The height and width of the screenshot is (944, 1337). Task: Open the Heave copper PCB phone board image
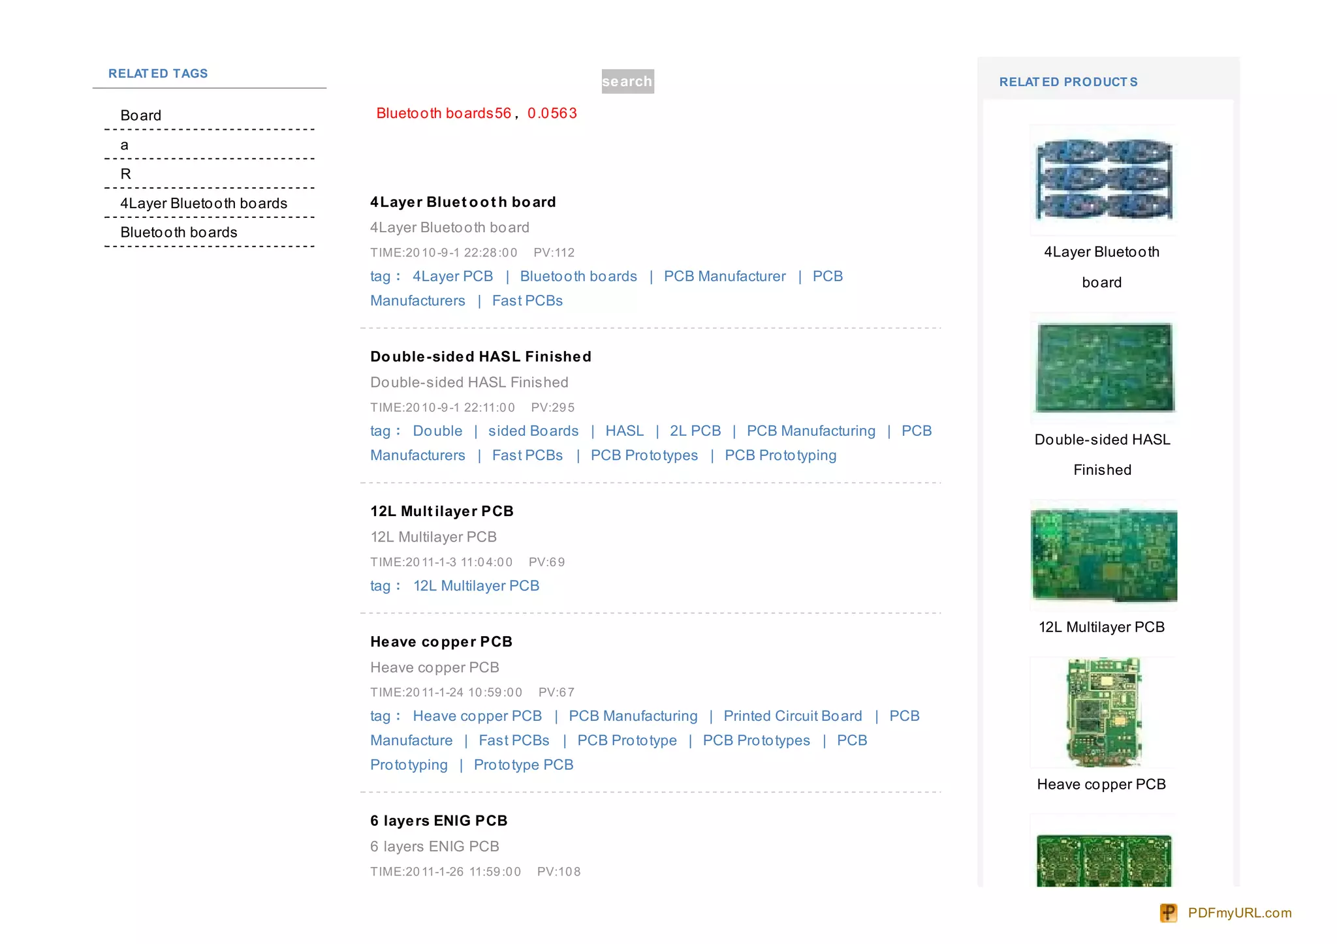(1103, 712)
